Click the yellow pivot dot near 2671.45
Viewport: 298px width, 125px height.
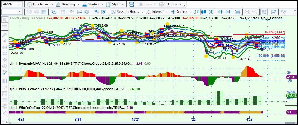tap(233, 57)
